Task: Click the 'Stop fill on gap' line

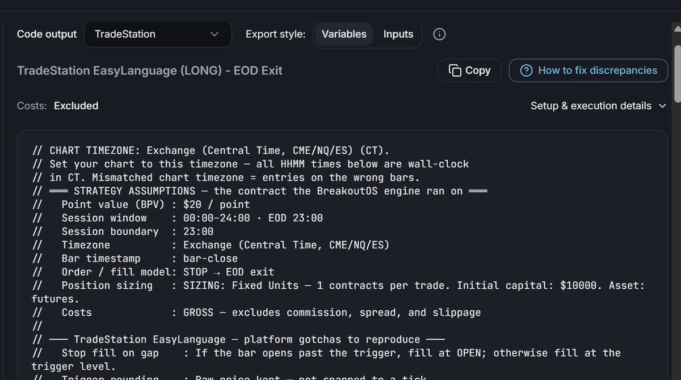Action: click(x=326, y=360)
